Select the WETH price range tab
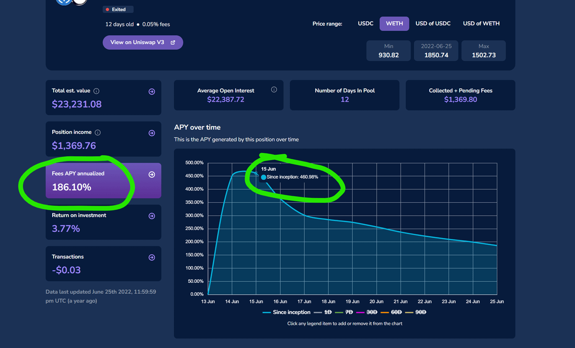 [x=394, y=23]
